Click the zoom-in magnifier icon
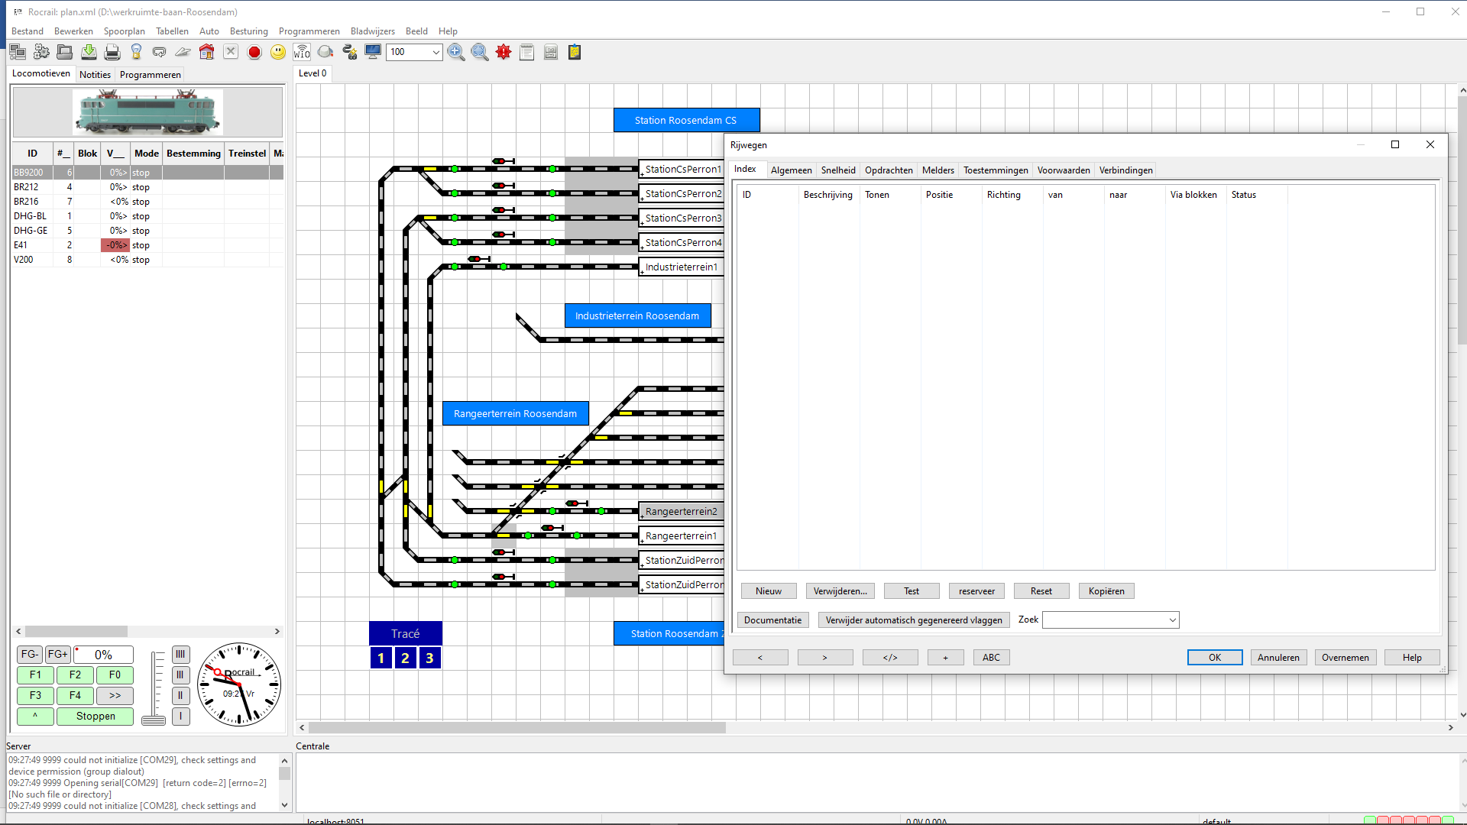 point(456,52)
